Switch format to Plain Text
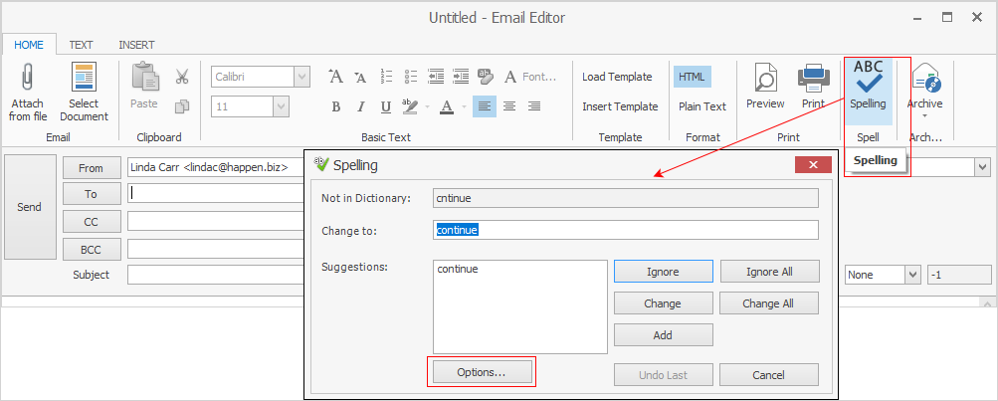Image resolution: width=998 pixels, height=401 pixels. pyautogui.click(x=702, y=106)
